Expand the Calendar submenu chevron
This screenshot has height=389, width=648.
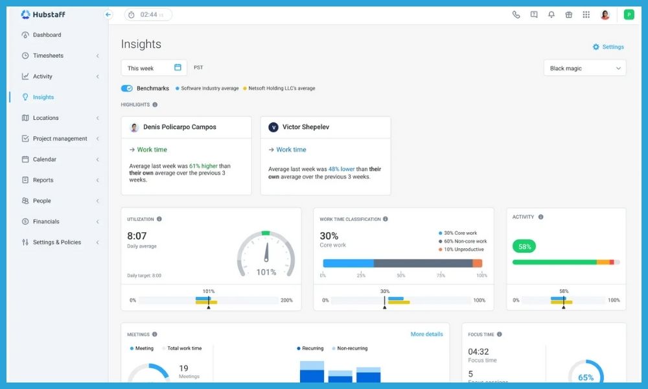[x=98, y=159]
